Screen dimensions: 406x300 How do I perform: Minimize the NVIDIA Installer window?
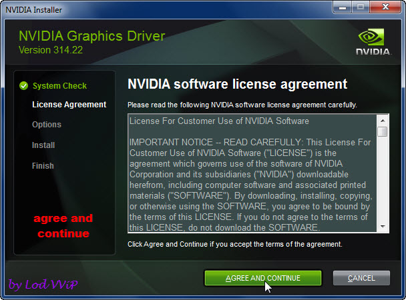point(343,7)
